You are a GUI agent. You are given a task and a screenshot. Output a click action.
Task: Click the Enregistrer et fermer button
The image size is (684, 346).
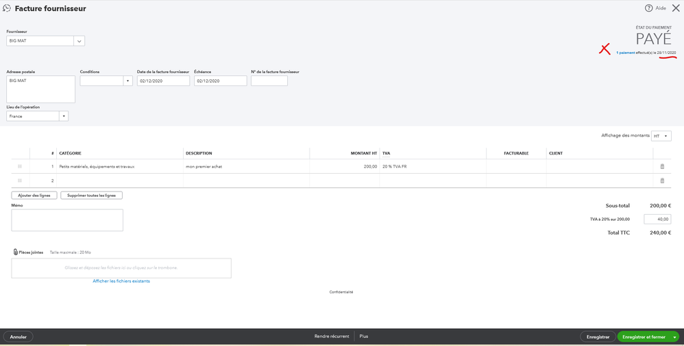pos(644,337)
